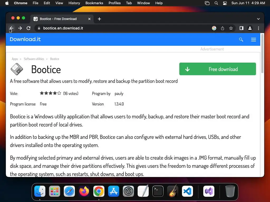The image size is (270, 202).
Task: Reload the Bootice page
Action: 28,28
